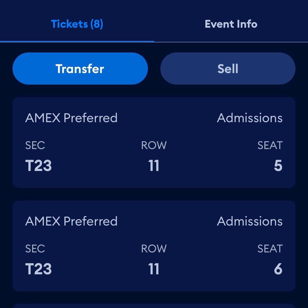Tap the Transfer button
The image size is (308, 308).
(80, 68)
